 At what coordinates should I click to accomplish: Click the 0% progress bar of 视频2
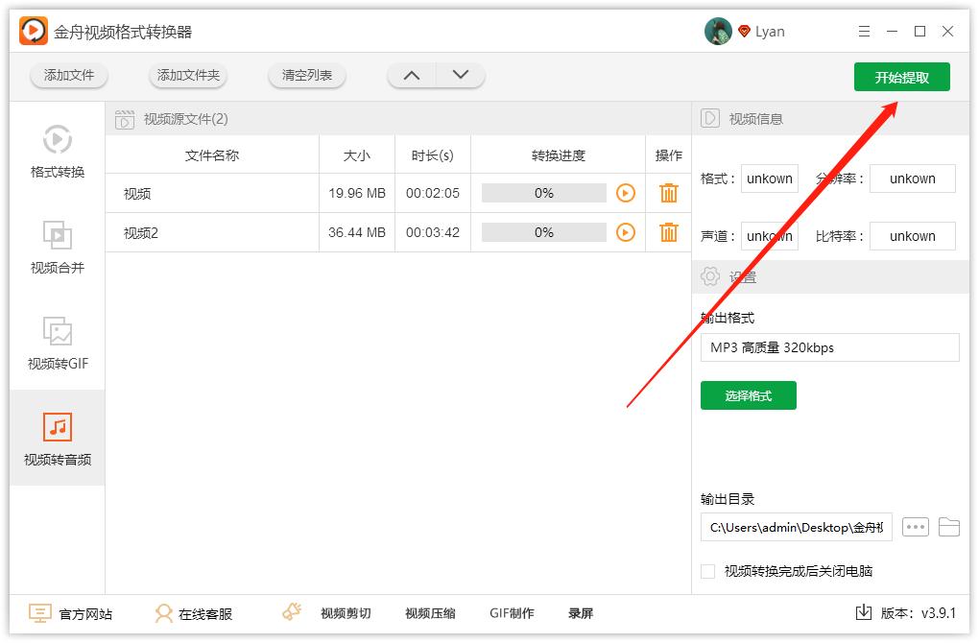[544, 231]
